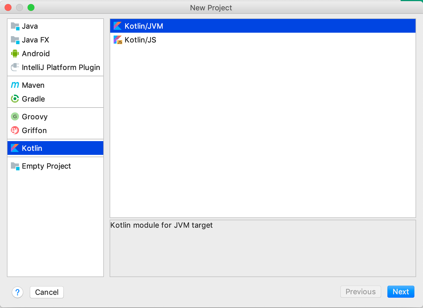Click the Previous button
The height and width of the screenshot is (308, 423).
360,292
